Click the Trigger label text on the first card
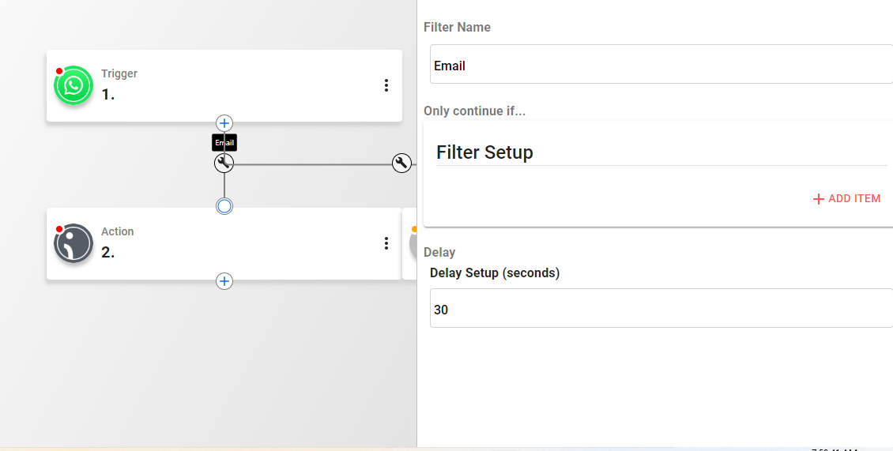This screenshot has height=451, width=893. (x=119, y=73)
